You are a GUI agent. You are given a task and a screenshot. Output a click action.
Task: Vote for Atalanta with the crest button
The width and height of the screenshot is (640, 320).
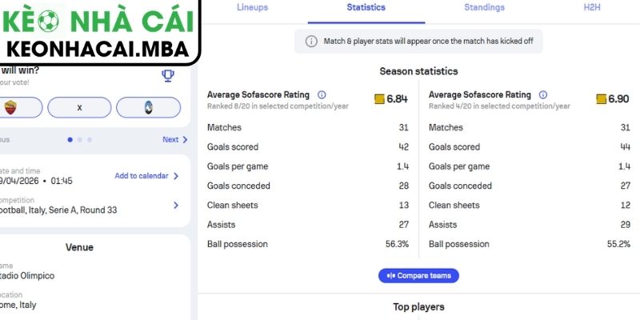(148, 107)
